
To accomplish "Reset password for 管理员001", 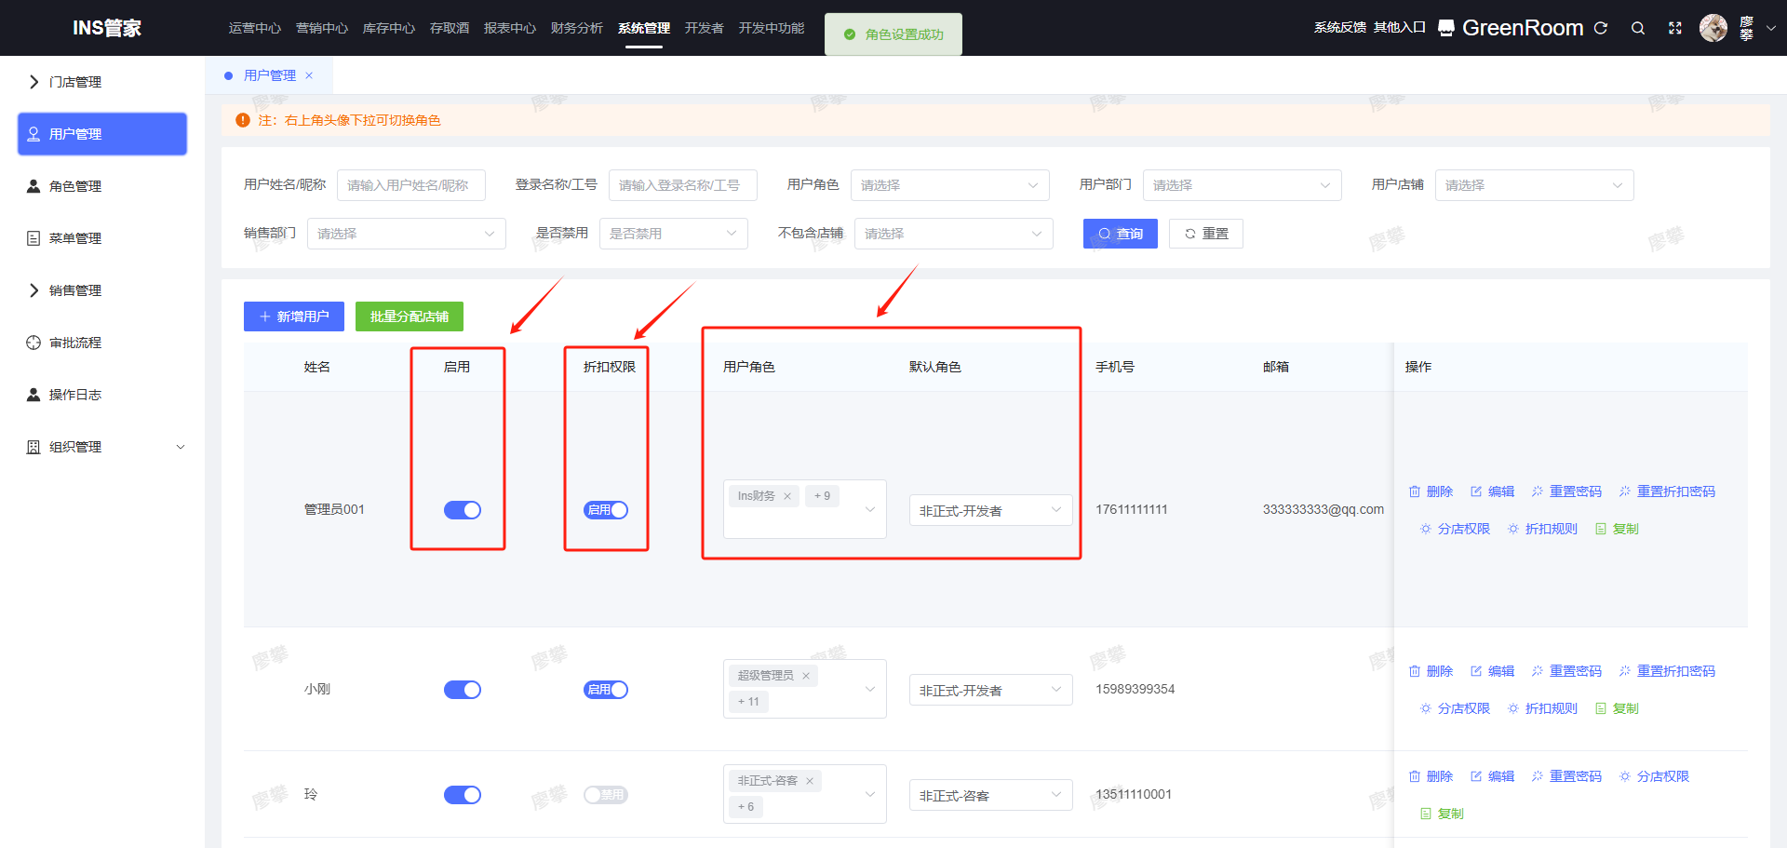I will coord(1566,491).
